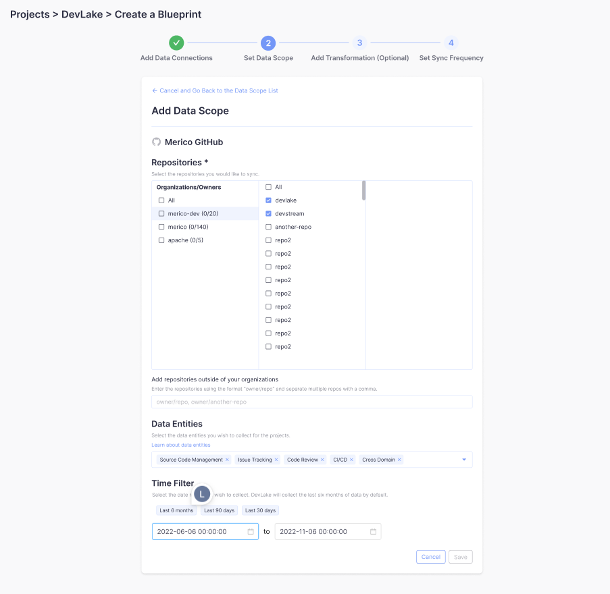610x594 pixels.
Task: Check the merico-dev (0/20) organization
Action: point(161,213)
